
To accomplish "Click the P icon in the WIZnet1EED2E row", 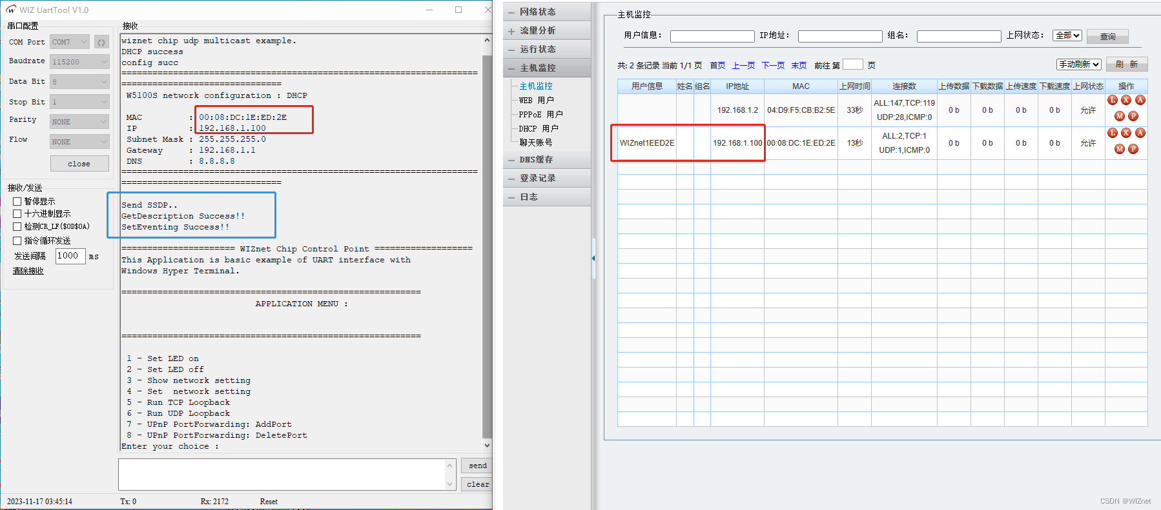I will 1133,149.
